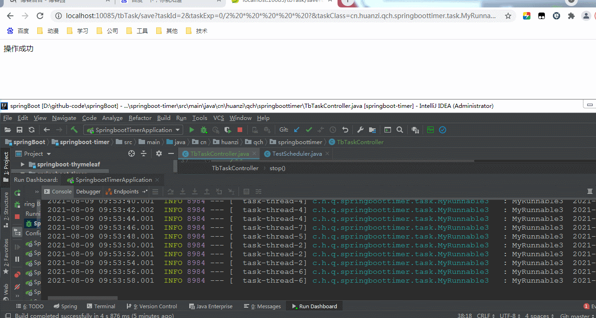Save all files in IntelliJ toolbar

(20, 130)
